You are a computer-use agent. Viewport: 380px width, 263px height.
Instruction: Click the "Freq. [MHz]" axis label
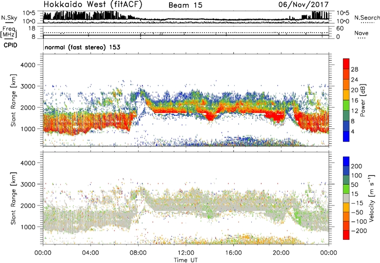pyautogui.click(x=9, y=32)
